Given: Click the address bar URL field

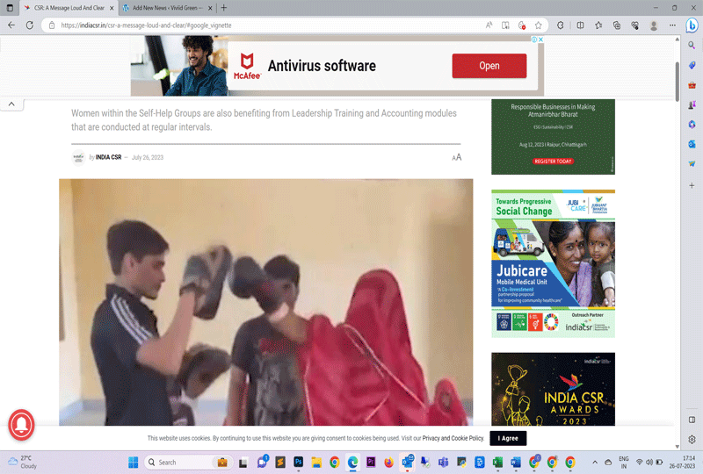Looking at the screenshot, I should [269, 25].
